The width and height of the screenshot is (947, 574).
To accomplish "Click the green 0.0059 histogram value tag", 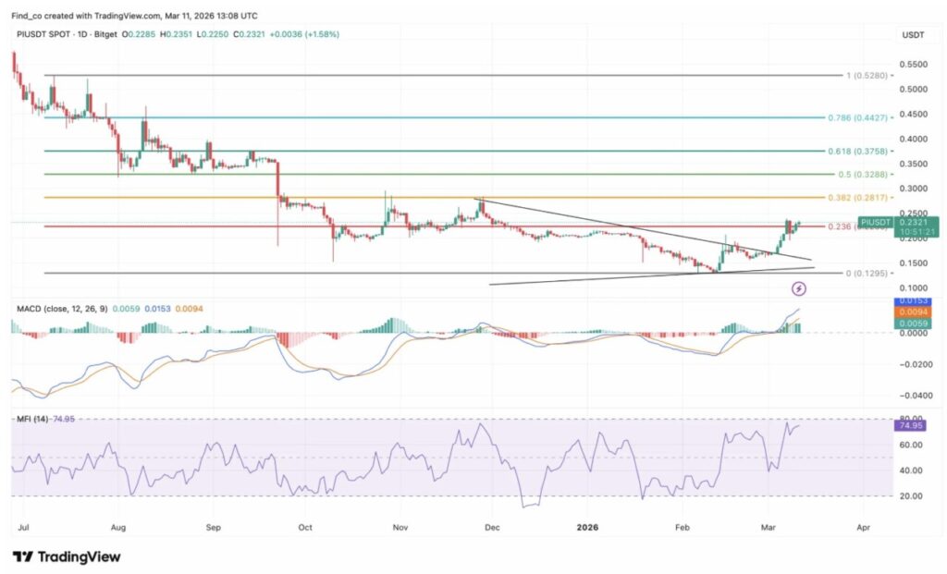I will pos(917,324).
